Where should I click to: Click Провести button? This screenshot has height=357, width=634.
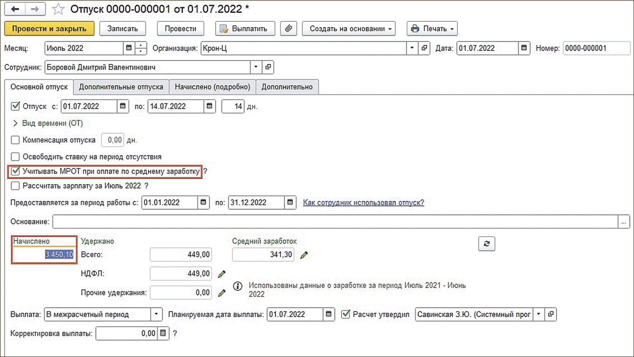click(180, 29)
